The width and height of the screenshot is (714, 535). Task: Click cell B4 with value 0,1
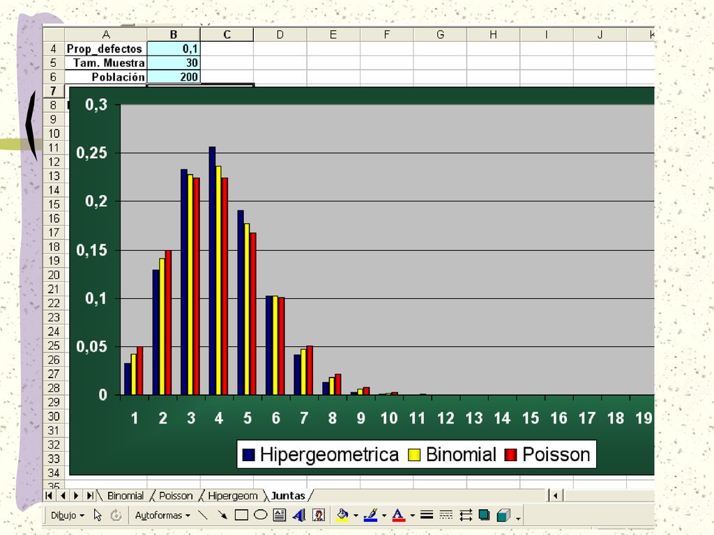pos(174,49)
